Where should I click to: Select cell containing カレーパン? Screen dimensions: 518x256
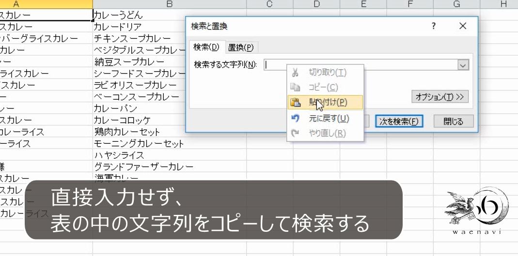pyautogui.click(x=140, y=108)
